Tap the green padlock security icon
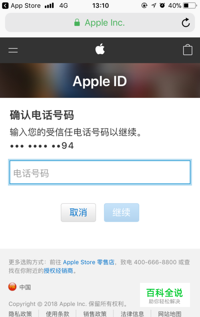This screenshot has width=200, height=317. pos(77,22)
